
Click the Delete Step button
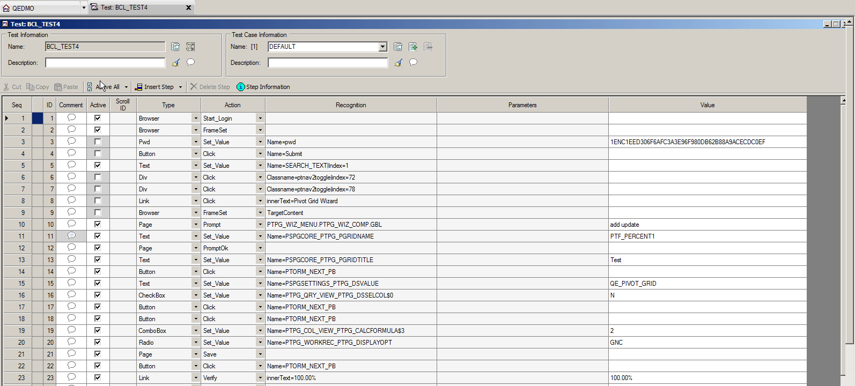coord(210,87)
